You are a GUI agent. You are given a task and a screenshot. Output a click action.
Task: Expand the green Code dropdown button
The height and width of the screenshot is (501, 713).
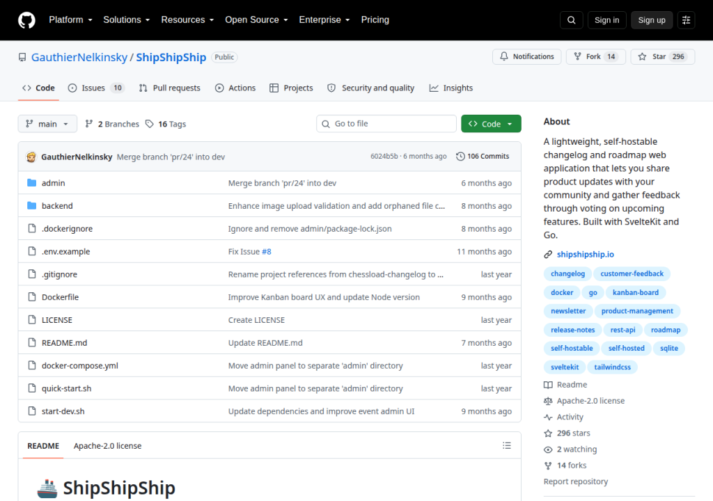491,124
